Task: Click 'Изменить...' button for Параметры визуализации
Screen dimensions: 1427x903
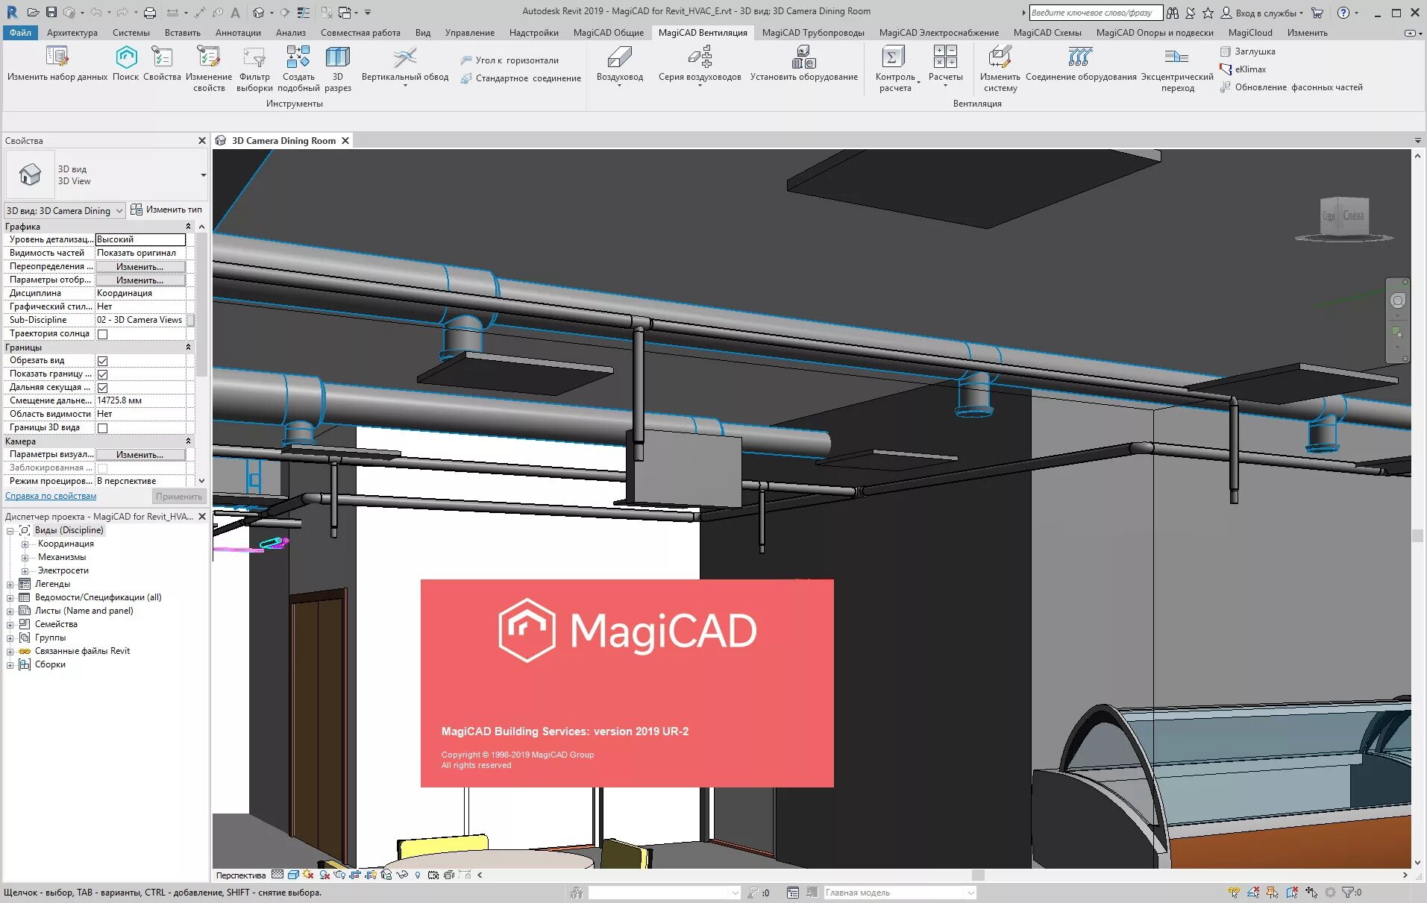Action: (140, 455)
